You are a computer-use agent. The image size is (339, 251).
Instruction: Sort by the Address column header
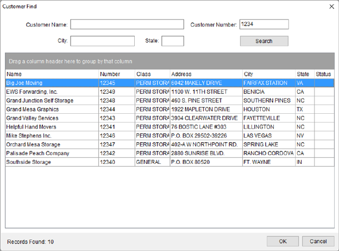pos(205,74)
